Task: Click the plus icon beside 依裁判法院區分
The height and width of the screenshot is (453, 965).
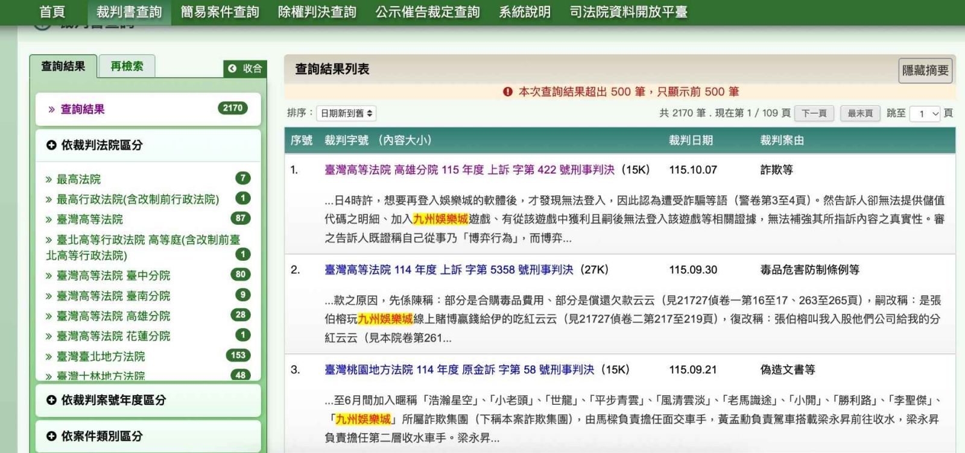Action: pos(51,145)
